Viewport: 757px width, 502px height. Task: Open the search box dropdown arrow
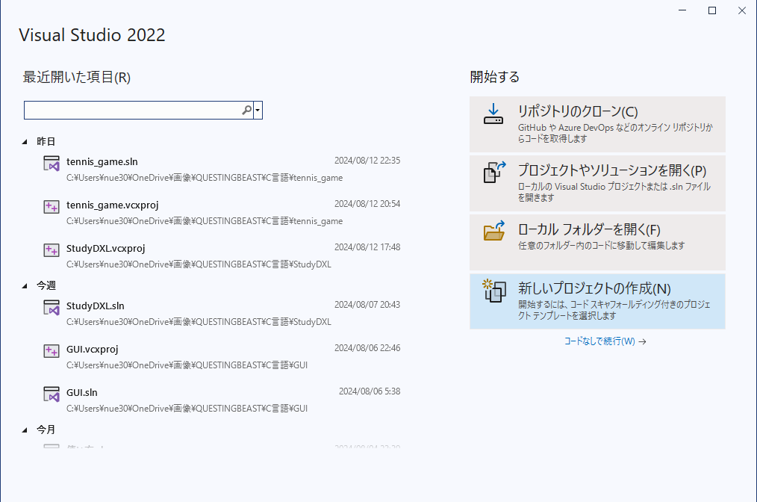point(258,111)
